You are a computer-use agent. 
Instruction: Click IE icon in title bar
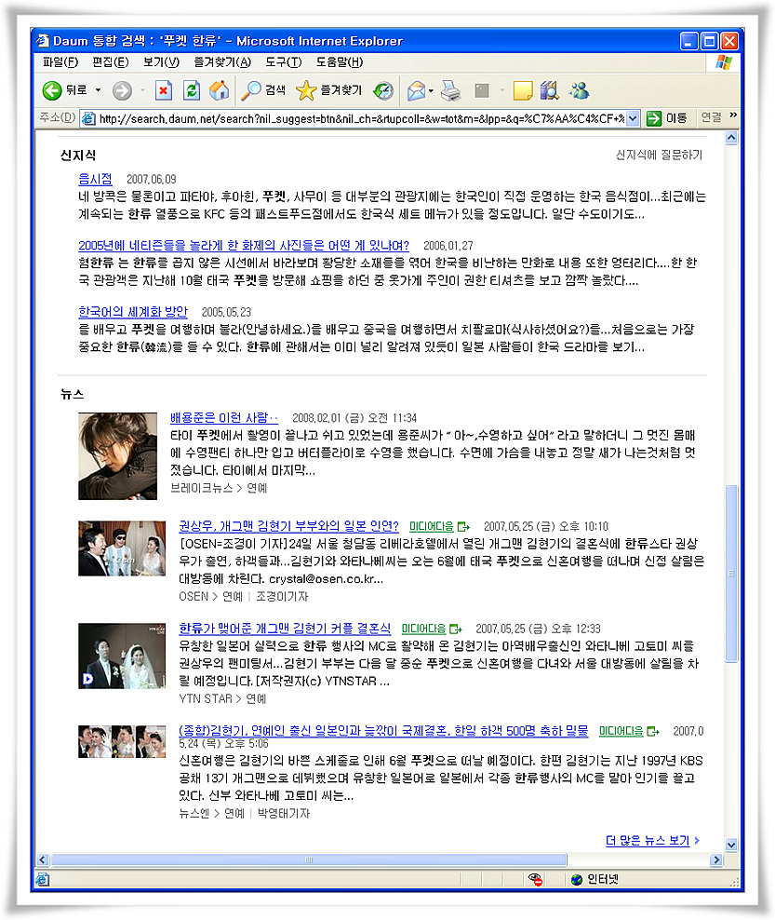[x=42, y=40]
